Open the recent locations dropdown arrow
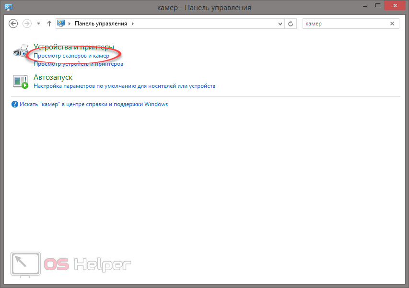 click(39, 24)
